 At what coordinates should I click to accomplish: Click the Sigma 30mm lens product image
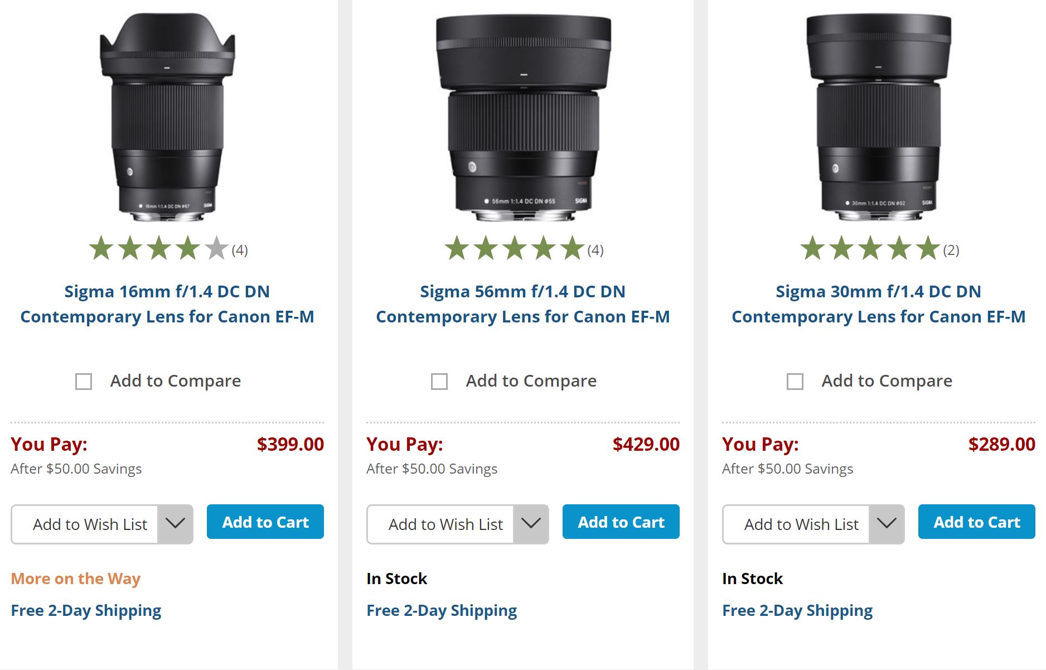pos(878,117)
